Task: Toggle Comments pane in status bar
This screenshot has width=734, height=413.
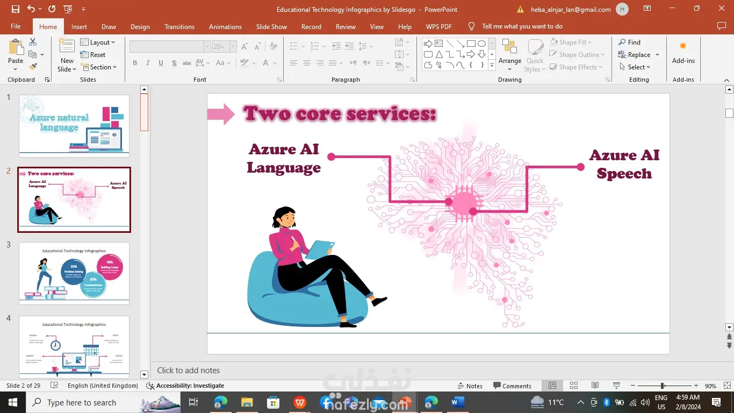Action: point(512,386)
